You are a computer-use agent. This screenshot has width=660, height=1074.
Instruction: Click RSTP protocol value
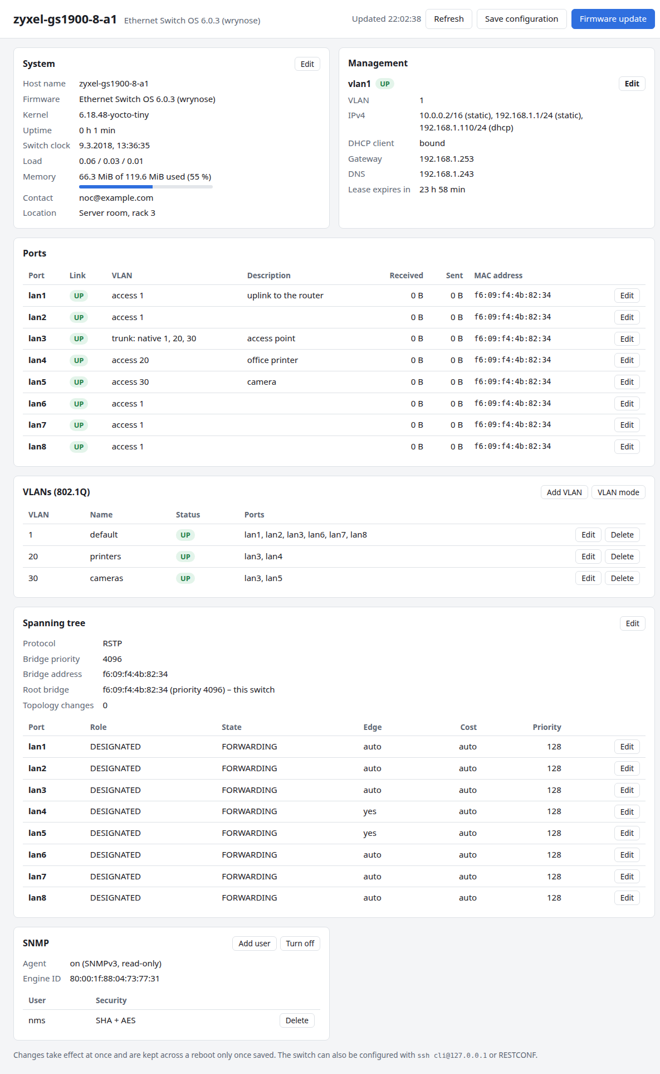[113, 644]
